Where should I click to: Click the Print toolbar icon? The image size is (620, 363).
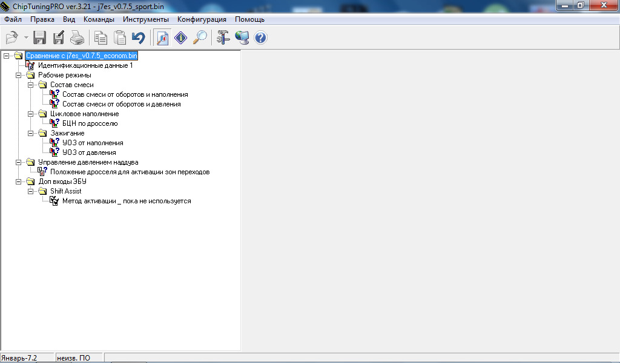click(x=77, y=38)
